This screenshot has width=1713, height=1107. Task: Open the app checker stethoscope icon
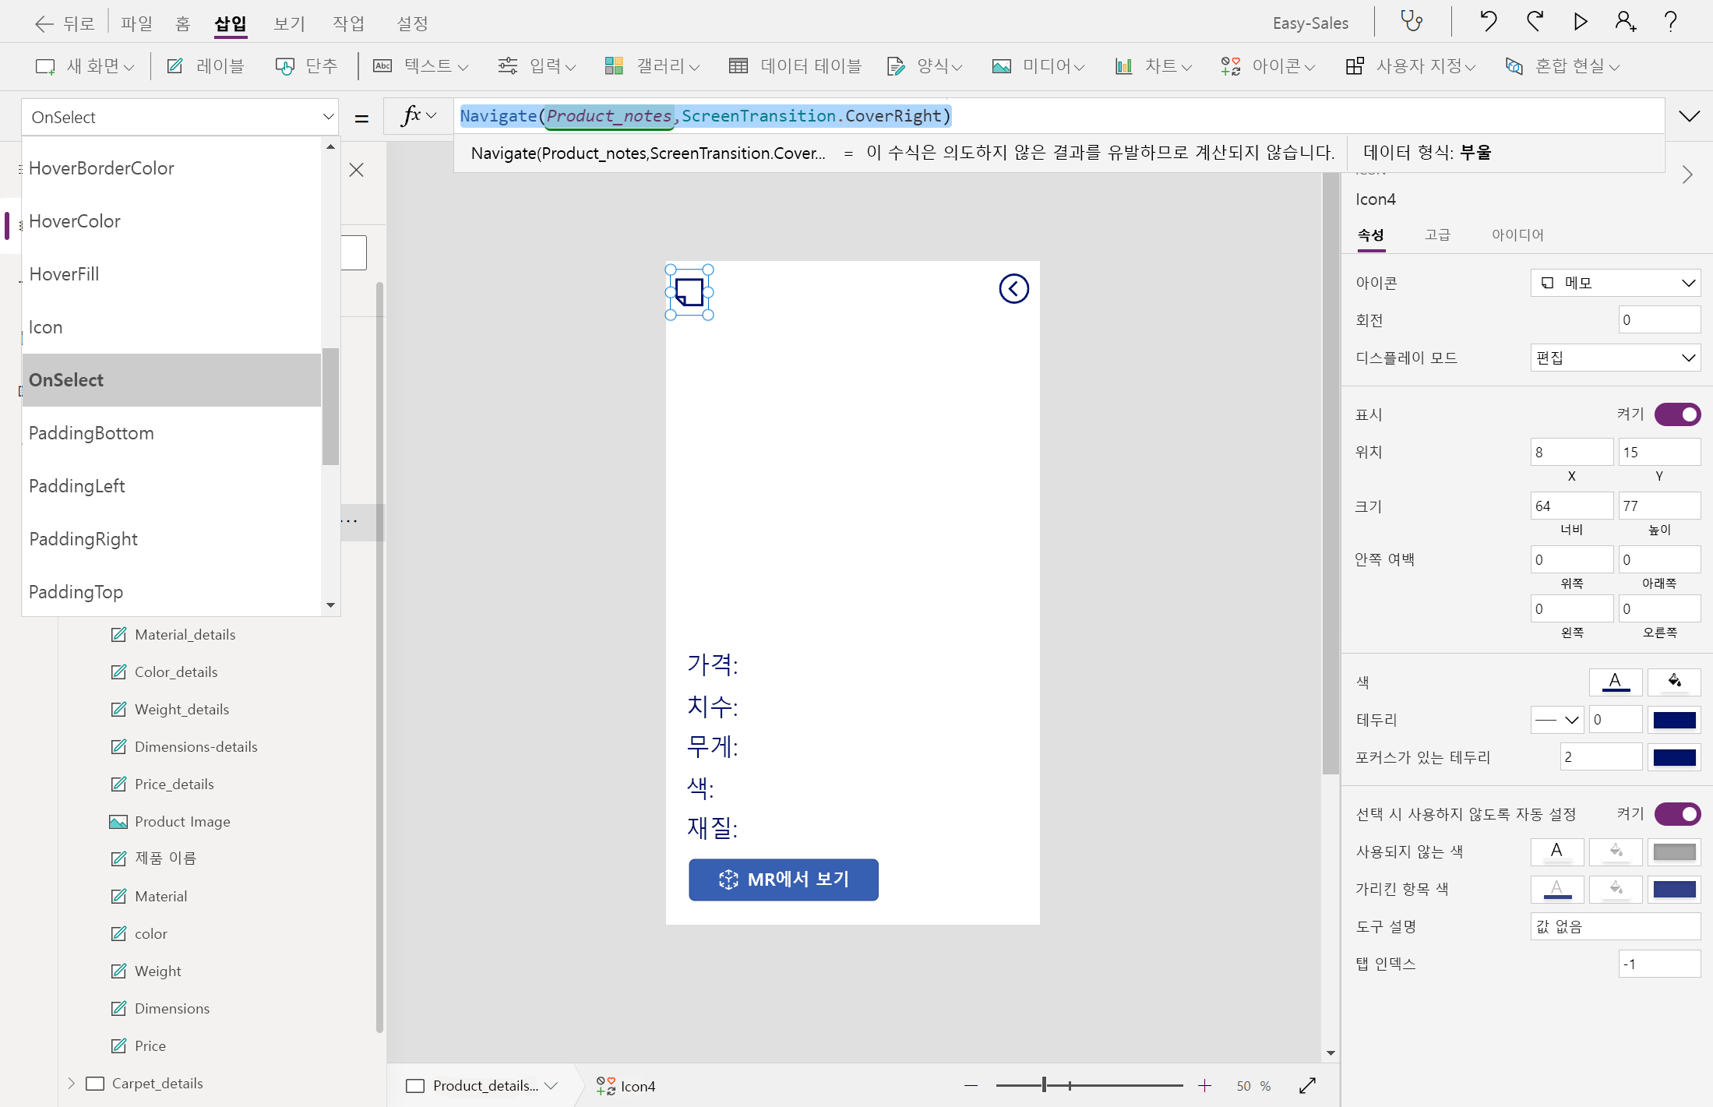(1412, 22)
